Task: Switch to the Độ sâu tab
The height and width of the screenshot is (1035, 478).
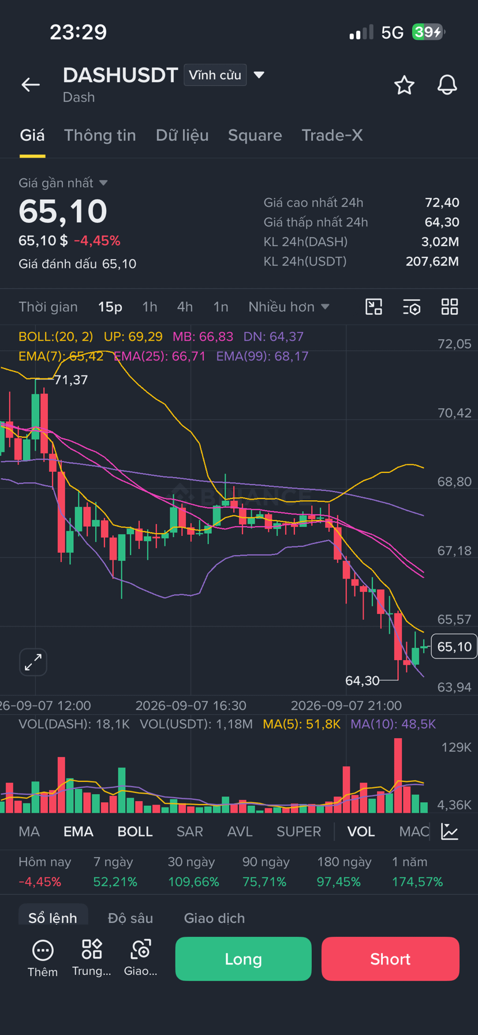Action: (130, 918)
